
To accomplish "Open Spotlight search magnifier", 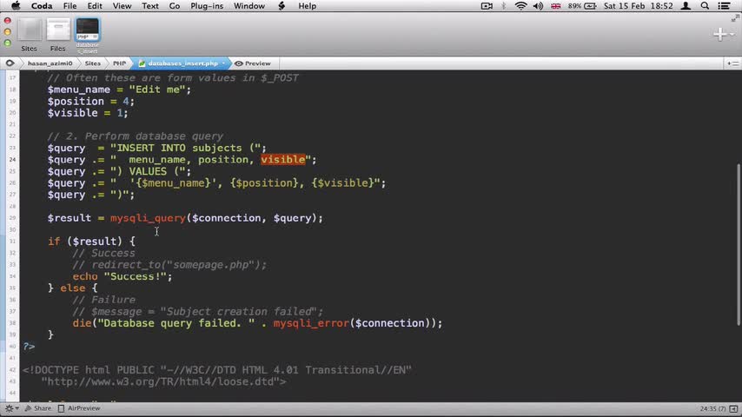I will (705, 6).
